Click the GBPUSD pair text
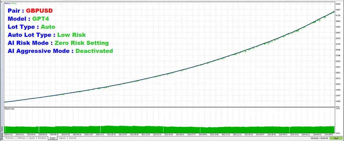The image size is (344, 141). point(39,11)
